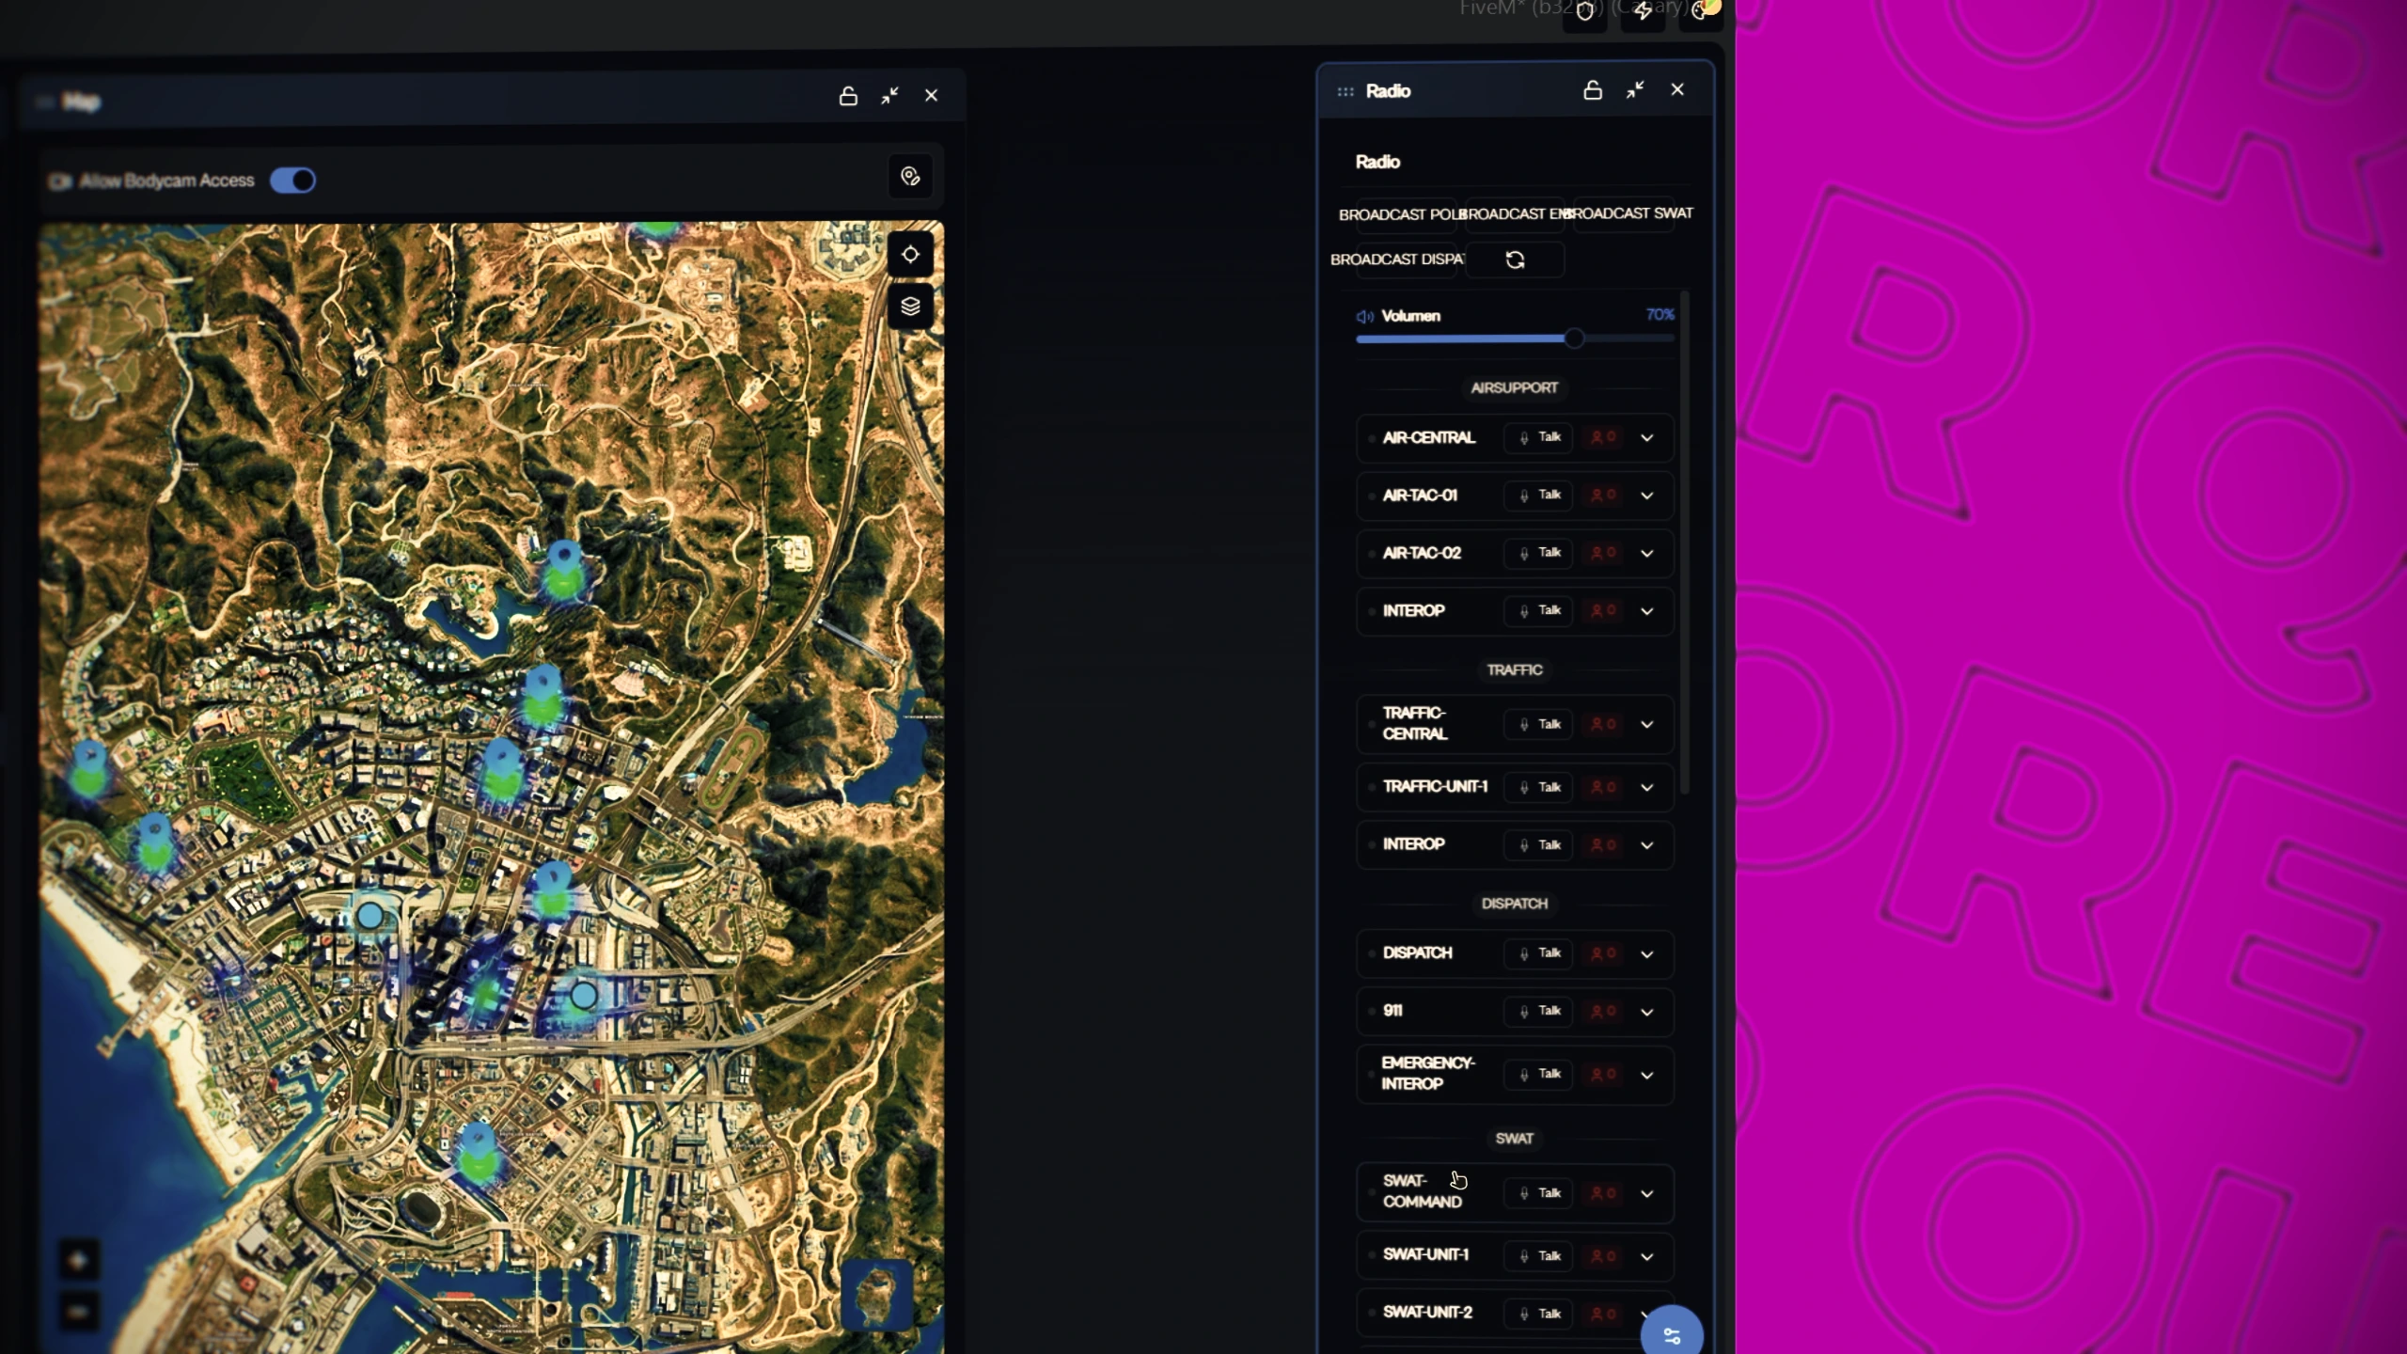Image resolution: width=2407 pixels, height=1354 pixels.
Task: Toggle the lock on the Radio panel
Action: 1593,90
